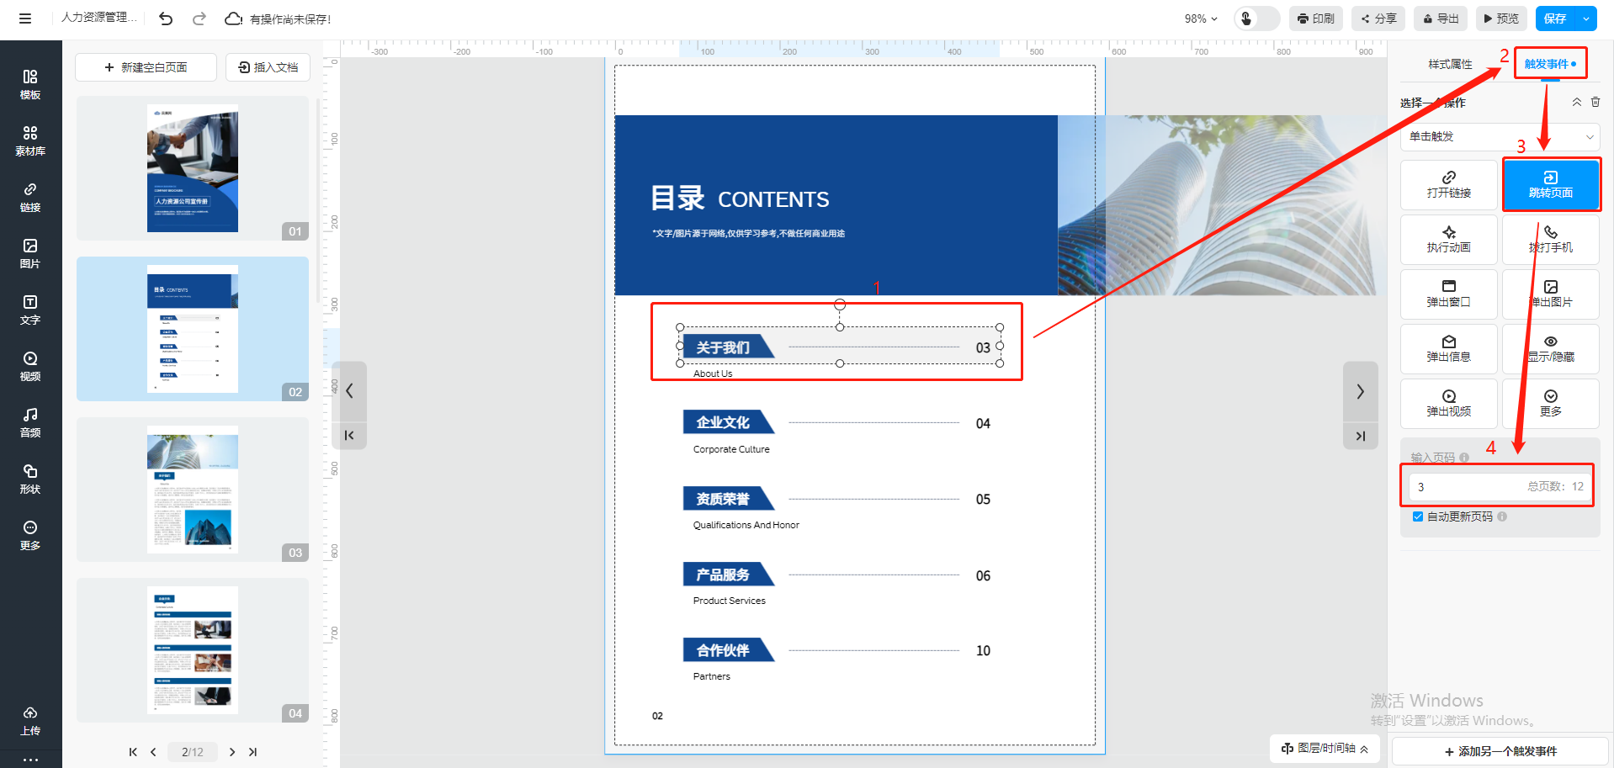
Task: Open the zoom level 98% dropdown
Action: click(1201, 19)
